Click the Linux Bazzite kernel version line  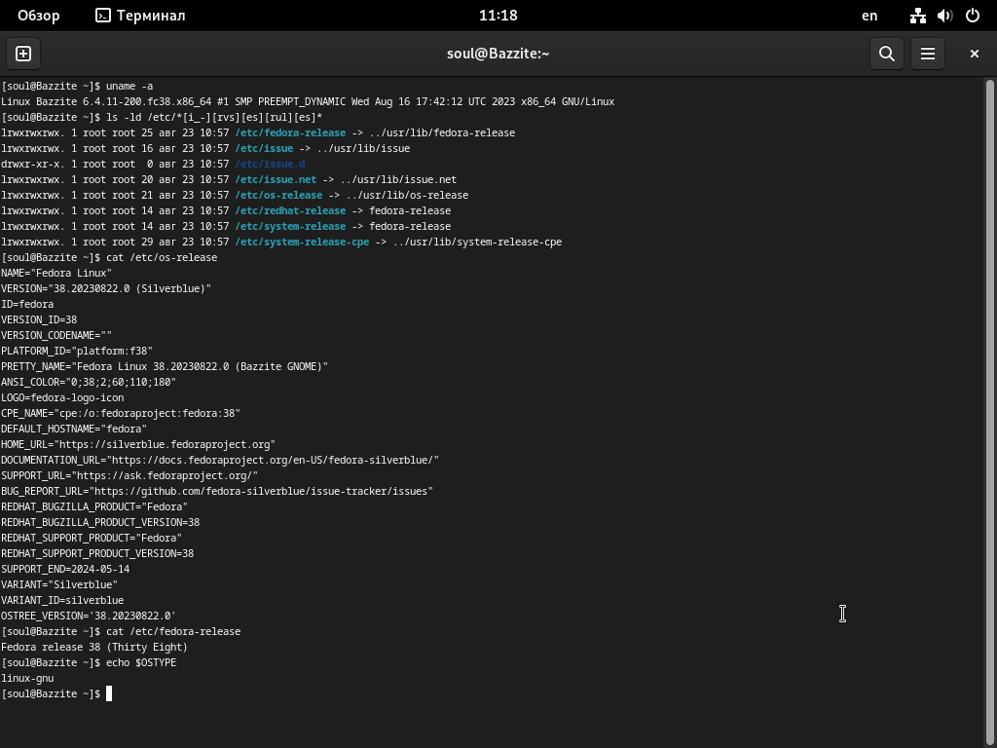[x=308, y=101]
